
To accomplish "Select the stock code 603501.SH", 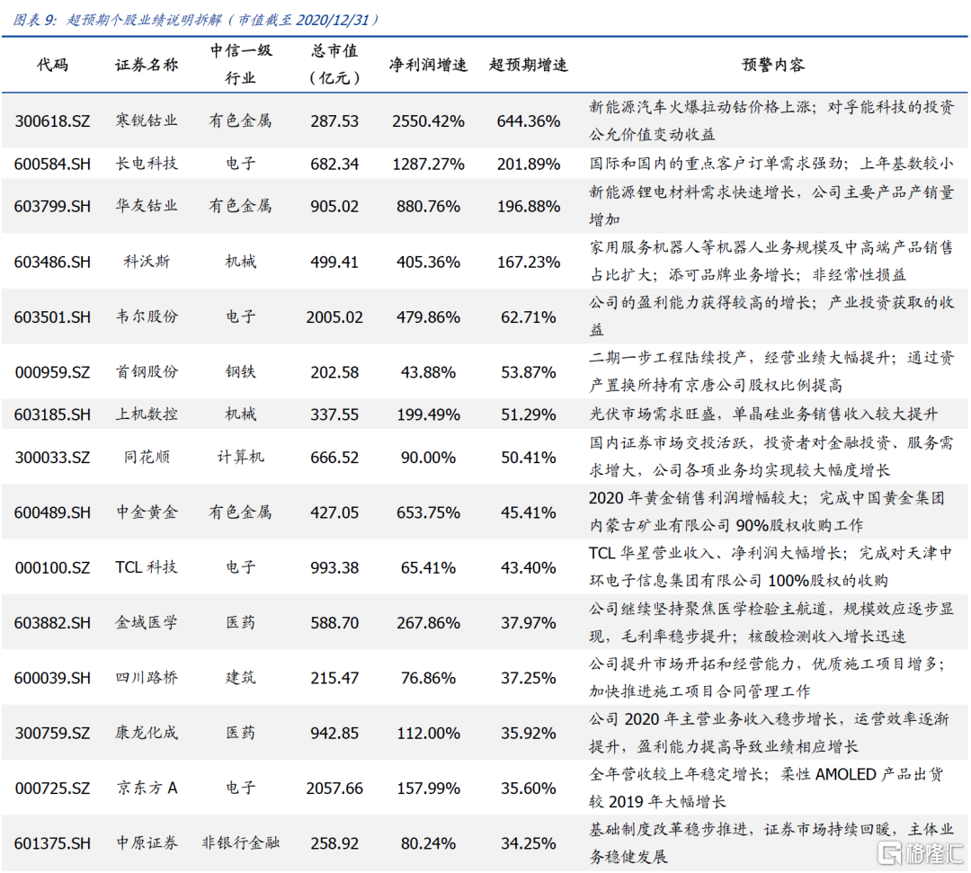I will tap(52, 317).
